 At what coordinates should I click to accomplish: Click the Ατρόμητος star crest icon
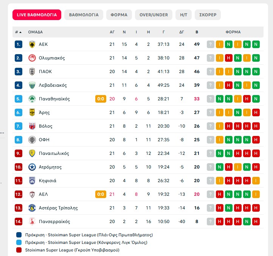(32, 167)
